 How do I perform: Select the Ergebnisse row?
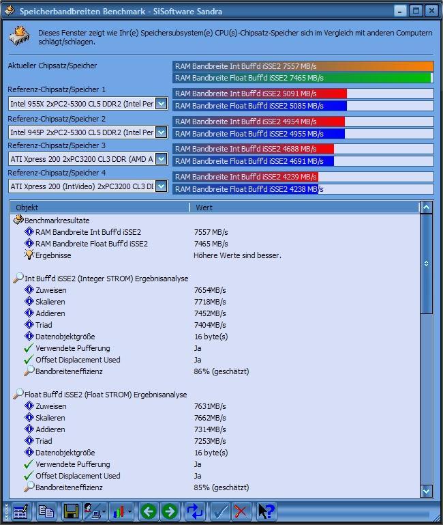(x=215, y=255)
